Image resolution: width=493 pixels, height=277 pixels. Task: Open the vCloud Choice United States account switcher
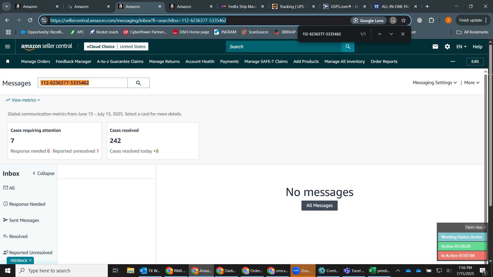pos(116,46)
